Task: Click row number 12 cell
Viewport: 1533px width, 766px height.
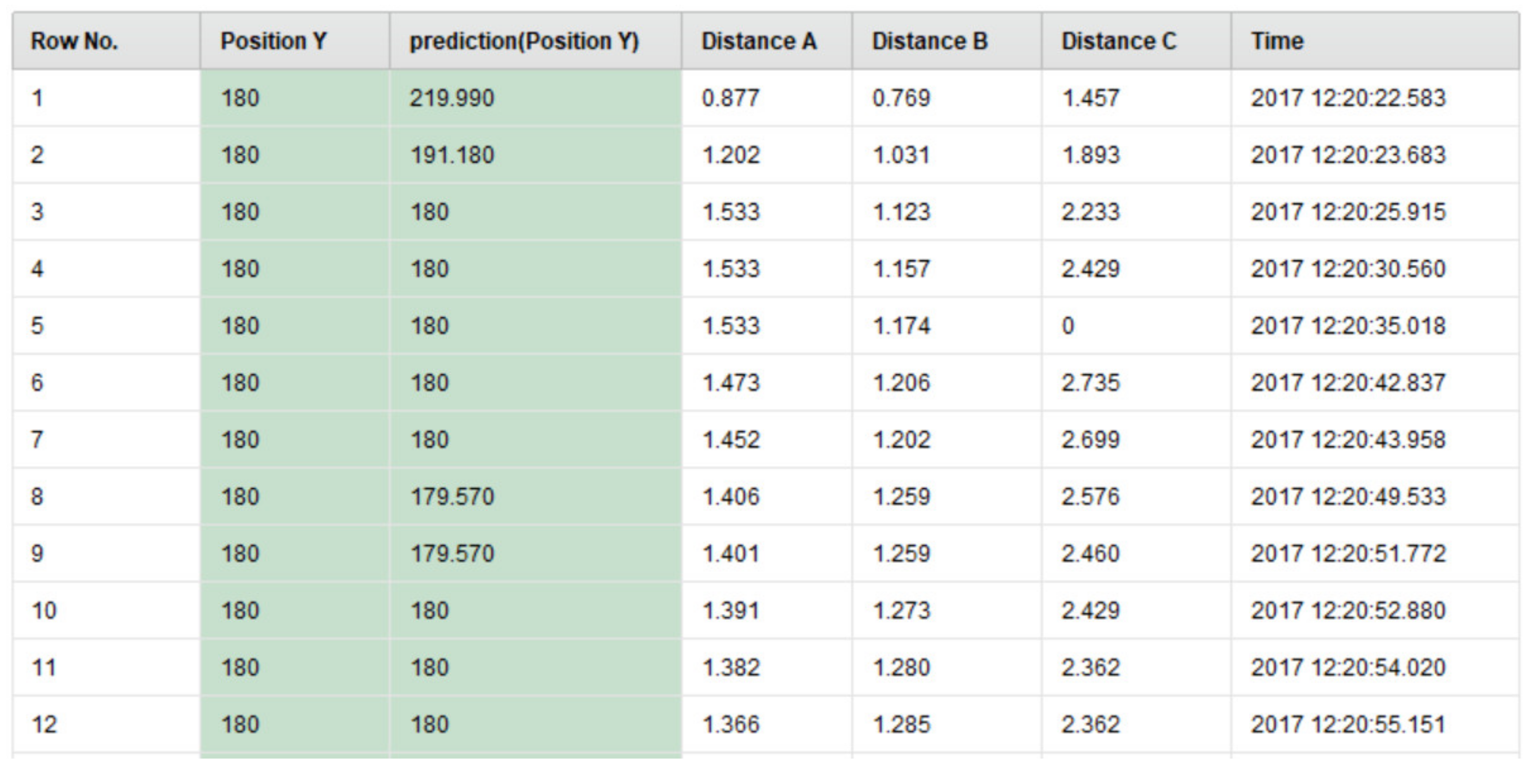Action: click(x=106, y=724)
